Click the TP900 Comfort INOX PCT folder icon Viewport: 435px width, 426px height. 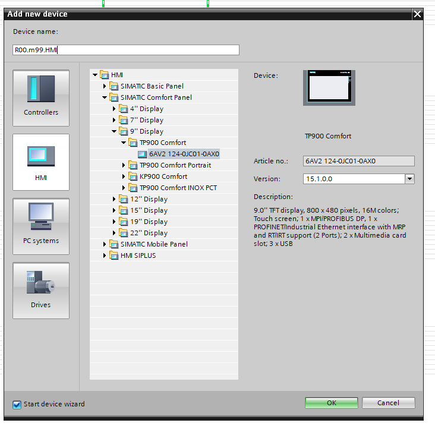point(133,188)
